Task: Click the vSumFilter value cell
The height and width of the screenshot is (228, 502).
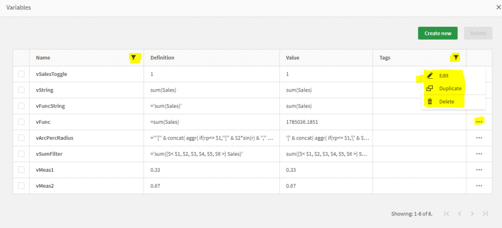Action: point(326,154)
